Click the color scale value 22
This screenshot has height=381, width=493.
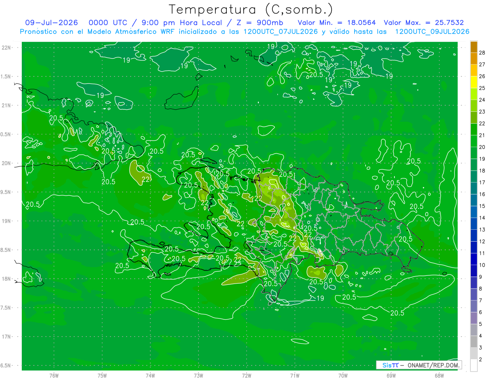pyautogui.click(x=482, y=123)
